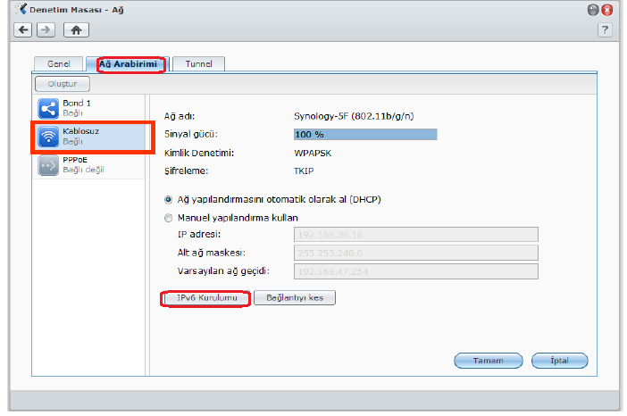Click the forward navigation arrow

[45, 29]
